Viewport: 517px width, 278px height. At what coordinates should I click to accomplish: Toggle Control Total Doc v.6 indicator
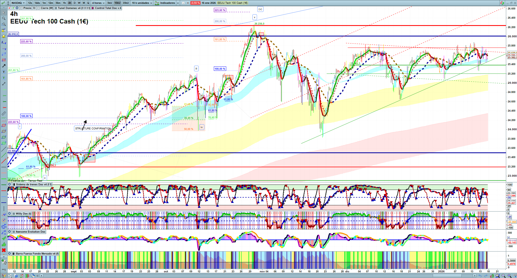[93, 8]
